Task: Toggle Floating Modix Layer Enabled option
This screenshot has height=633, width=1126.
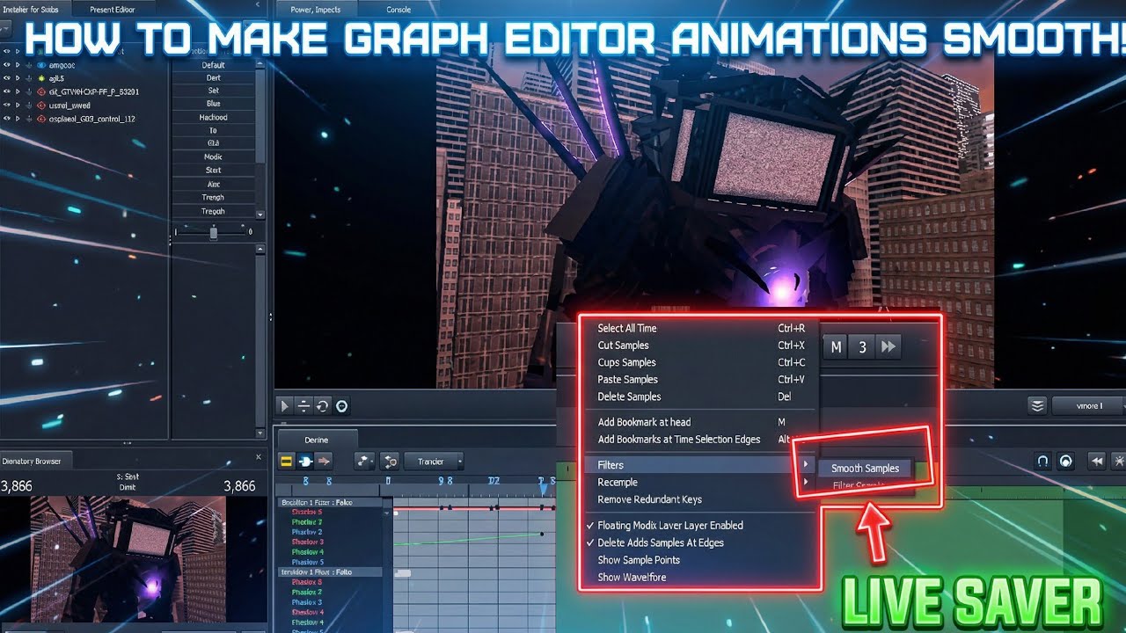Action: point(670,525)
